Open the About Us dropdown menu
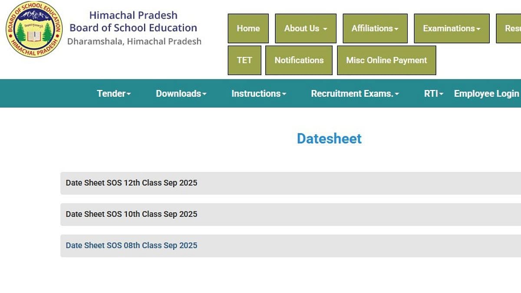This screenshot has height=293, width=521. click(x=305, y=29)
